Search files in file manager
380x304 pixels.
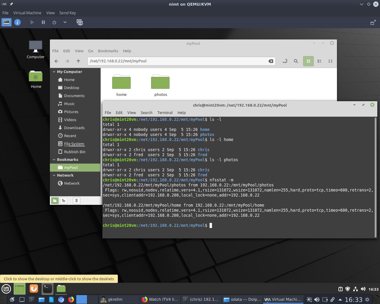click(296, 61)
